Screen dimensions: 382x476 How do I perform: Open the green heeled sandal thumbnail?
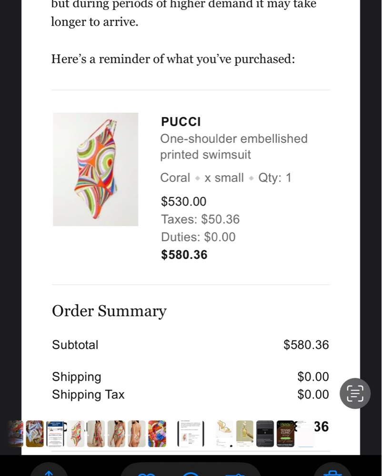224,434
